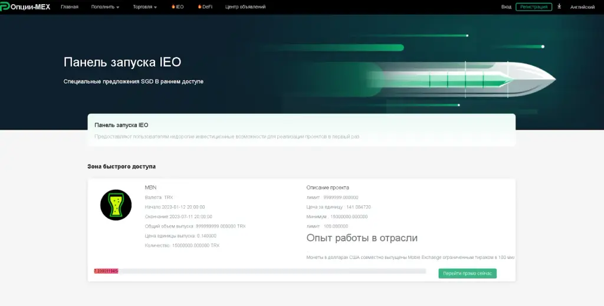Click the Опыт работы в отрасли heading
The image size is (604, 306).
click(x=362, y=238)
